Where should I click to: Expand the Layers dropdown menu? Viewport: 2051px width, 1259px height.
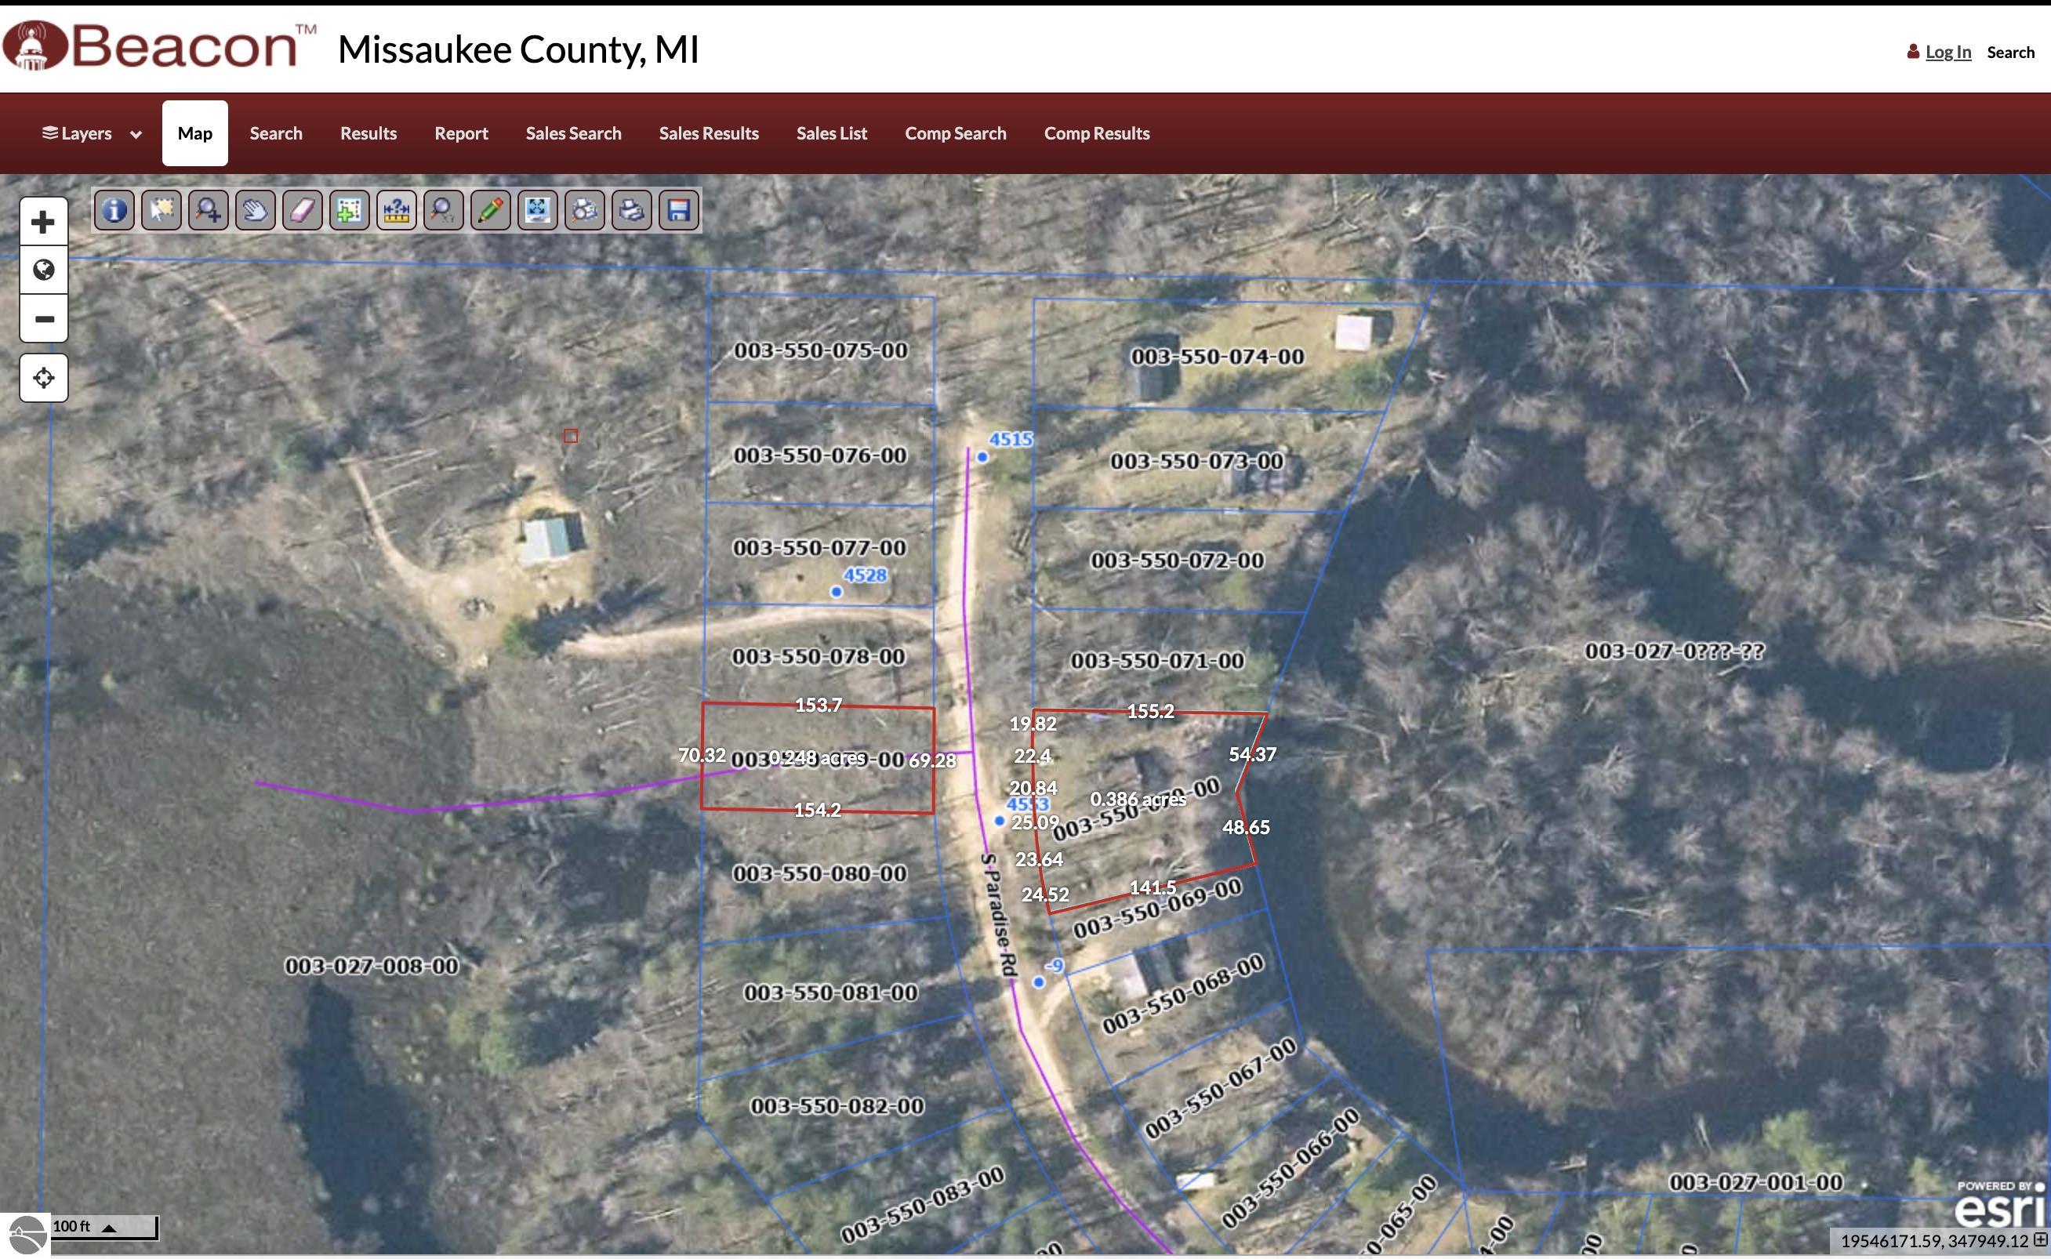point(92,133)
